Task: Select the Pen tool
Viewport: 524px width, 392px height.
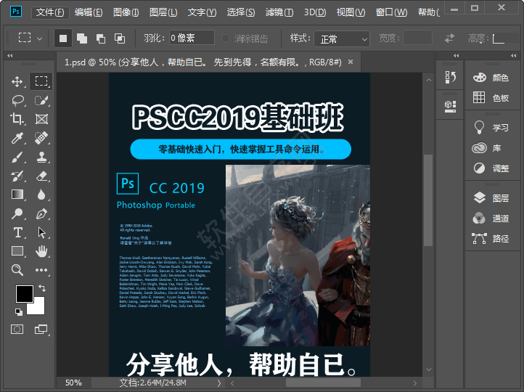Action: tap(41, 213)
